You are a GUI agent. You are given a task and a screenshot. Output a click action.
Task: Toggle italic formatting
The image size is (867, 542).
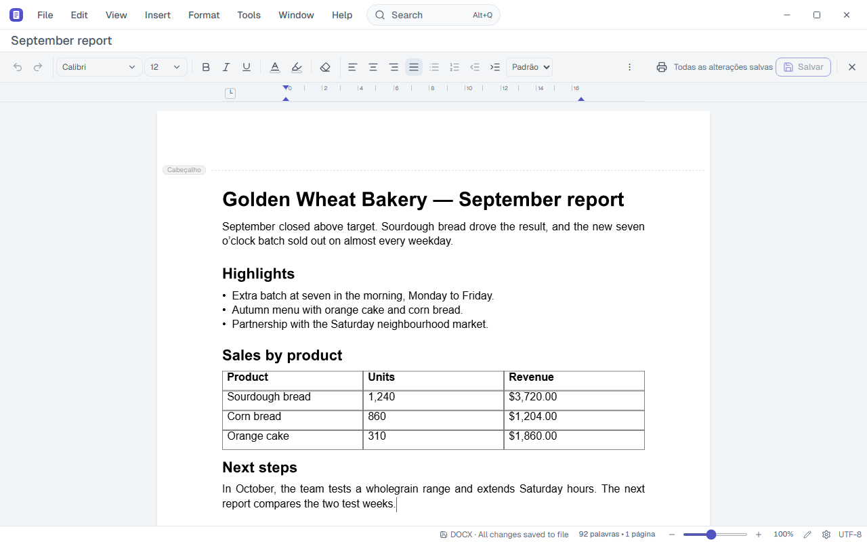click(x=226, y=67)
